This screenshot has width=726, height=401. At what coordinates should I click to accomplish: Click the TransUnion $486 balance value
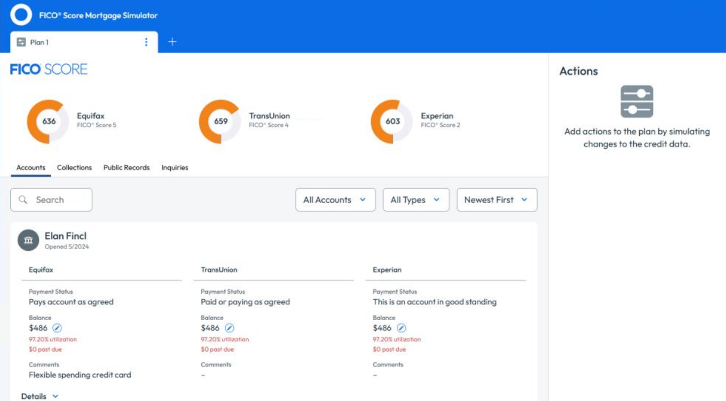click(210, 328)
